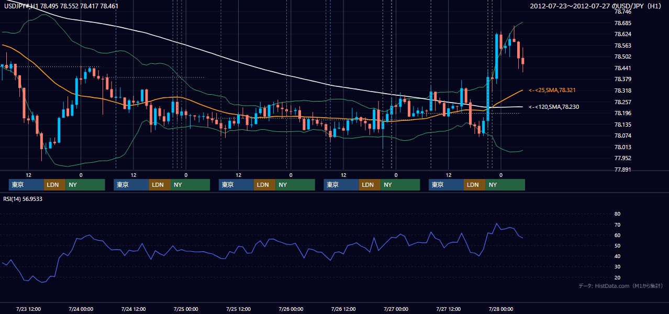Click the 7/26 00:00 time axis label
This screenshot has width=669, height=314.
coord(291,309)
